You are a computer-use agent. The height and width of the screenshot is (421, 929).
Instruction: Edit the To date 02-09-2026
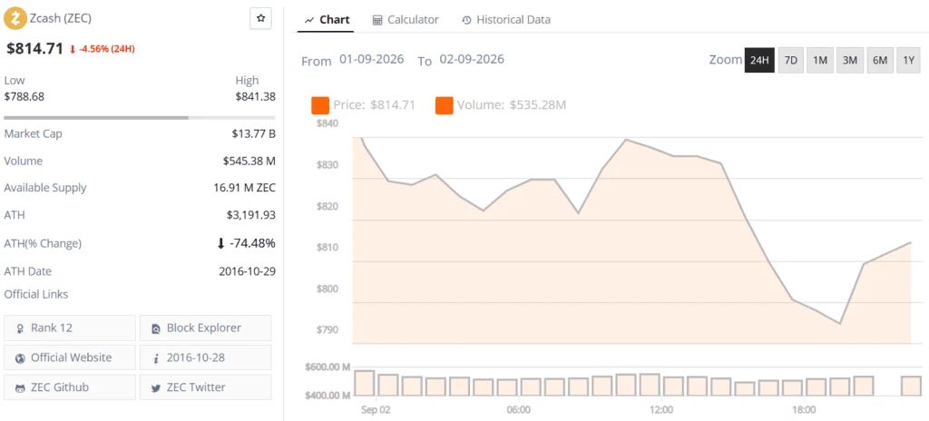point(472,59)
